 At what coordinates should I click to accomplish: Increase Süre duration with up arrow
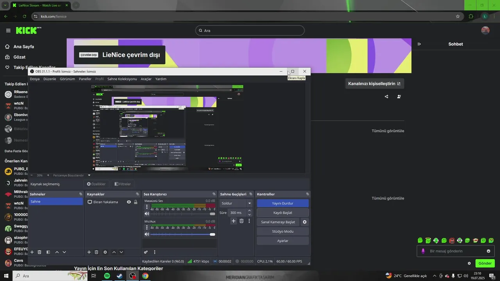[250, 211]
